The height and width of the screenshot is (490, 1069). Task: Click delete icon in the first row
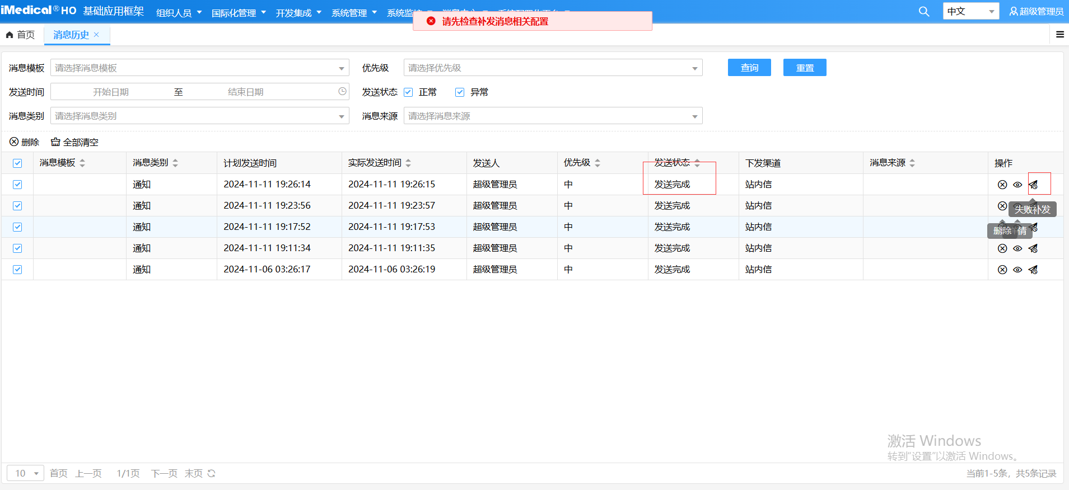[x=1002, y=185]
